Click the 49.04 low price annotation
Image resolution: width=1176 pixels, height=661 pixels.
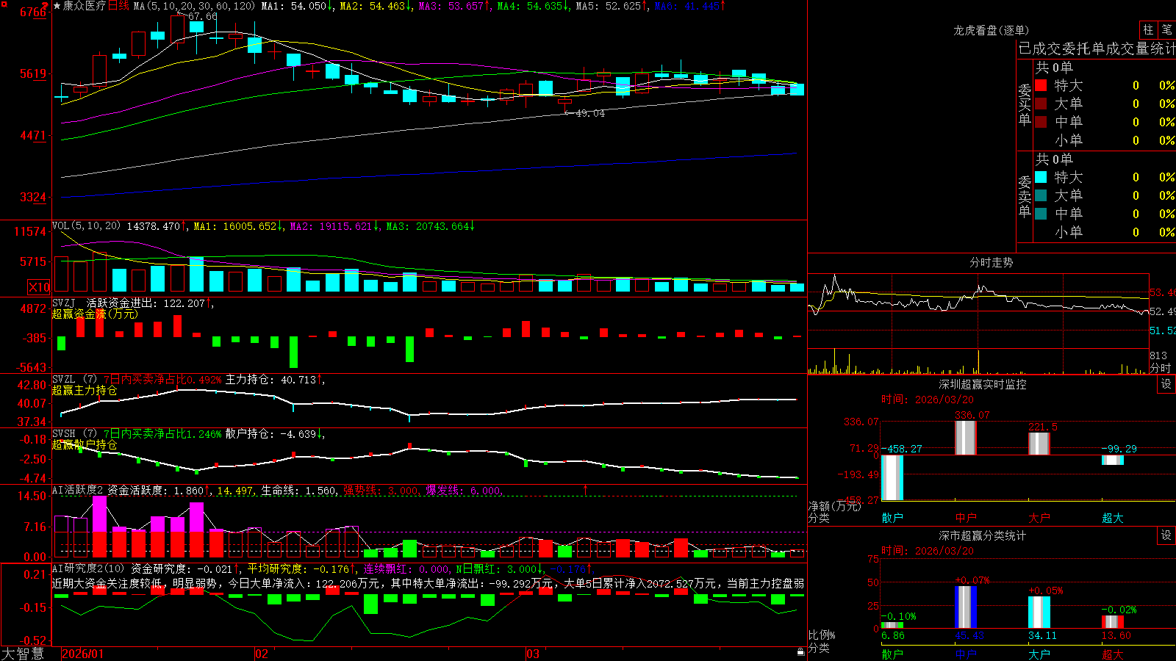[590, 113]
